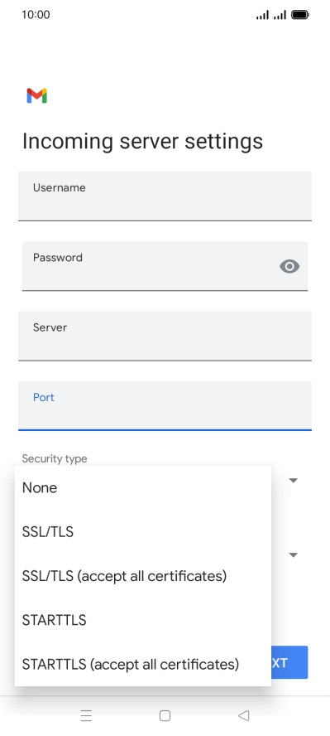This screenshot has height=736, width=330.
Task: Focus the Username input field
Action: tap(165, 196)
